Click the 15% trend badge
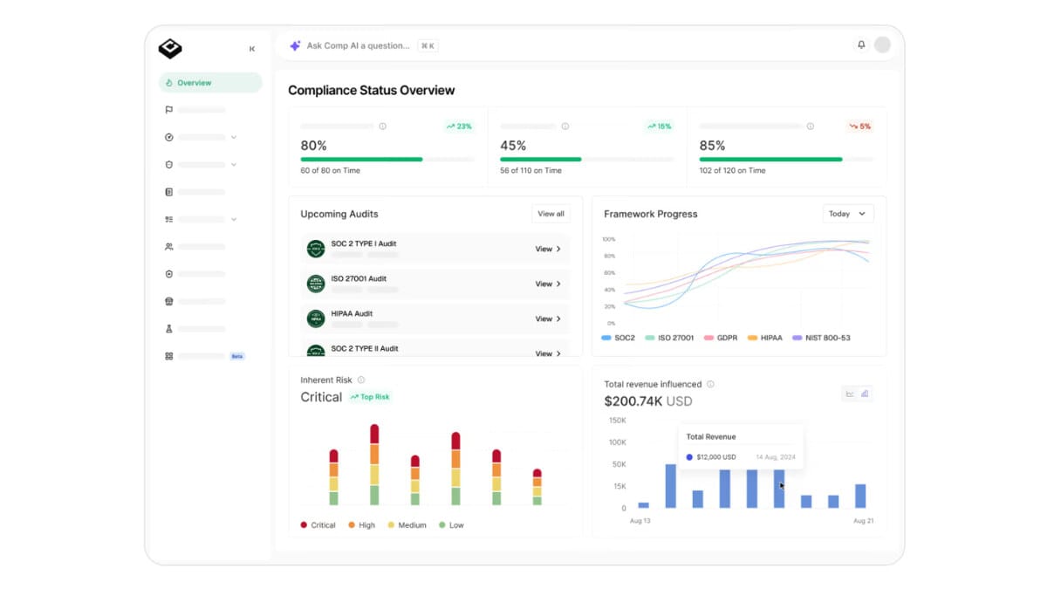Screen dimensions: 1047x589 click(x=659, y=127)
